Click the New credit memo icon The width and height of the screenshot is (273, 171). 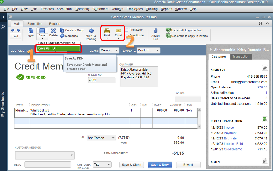pyautogui.click(x=31, y=31)
